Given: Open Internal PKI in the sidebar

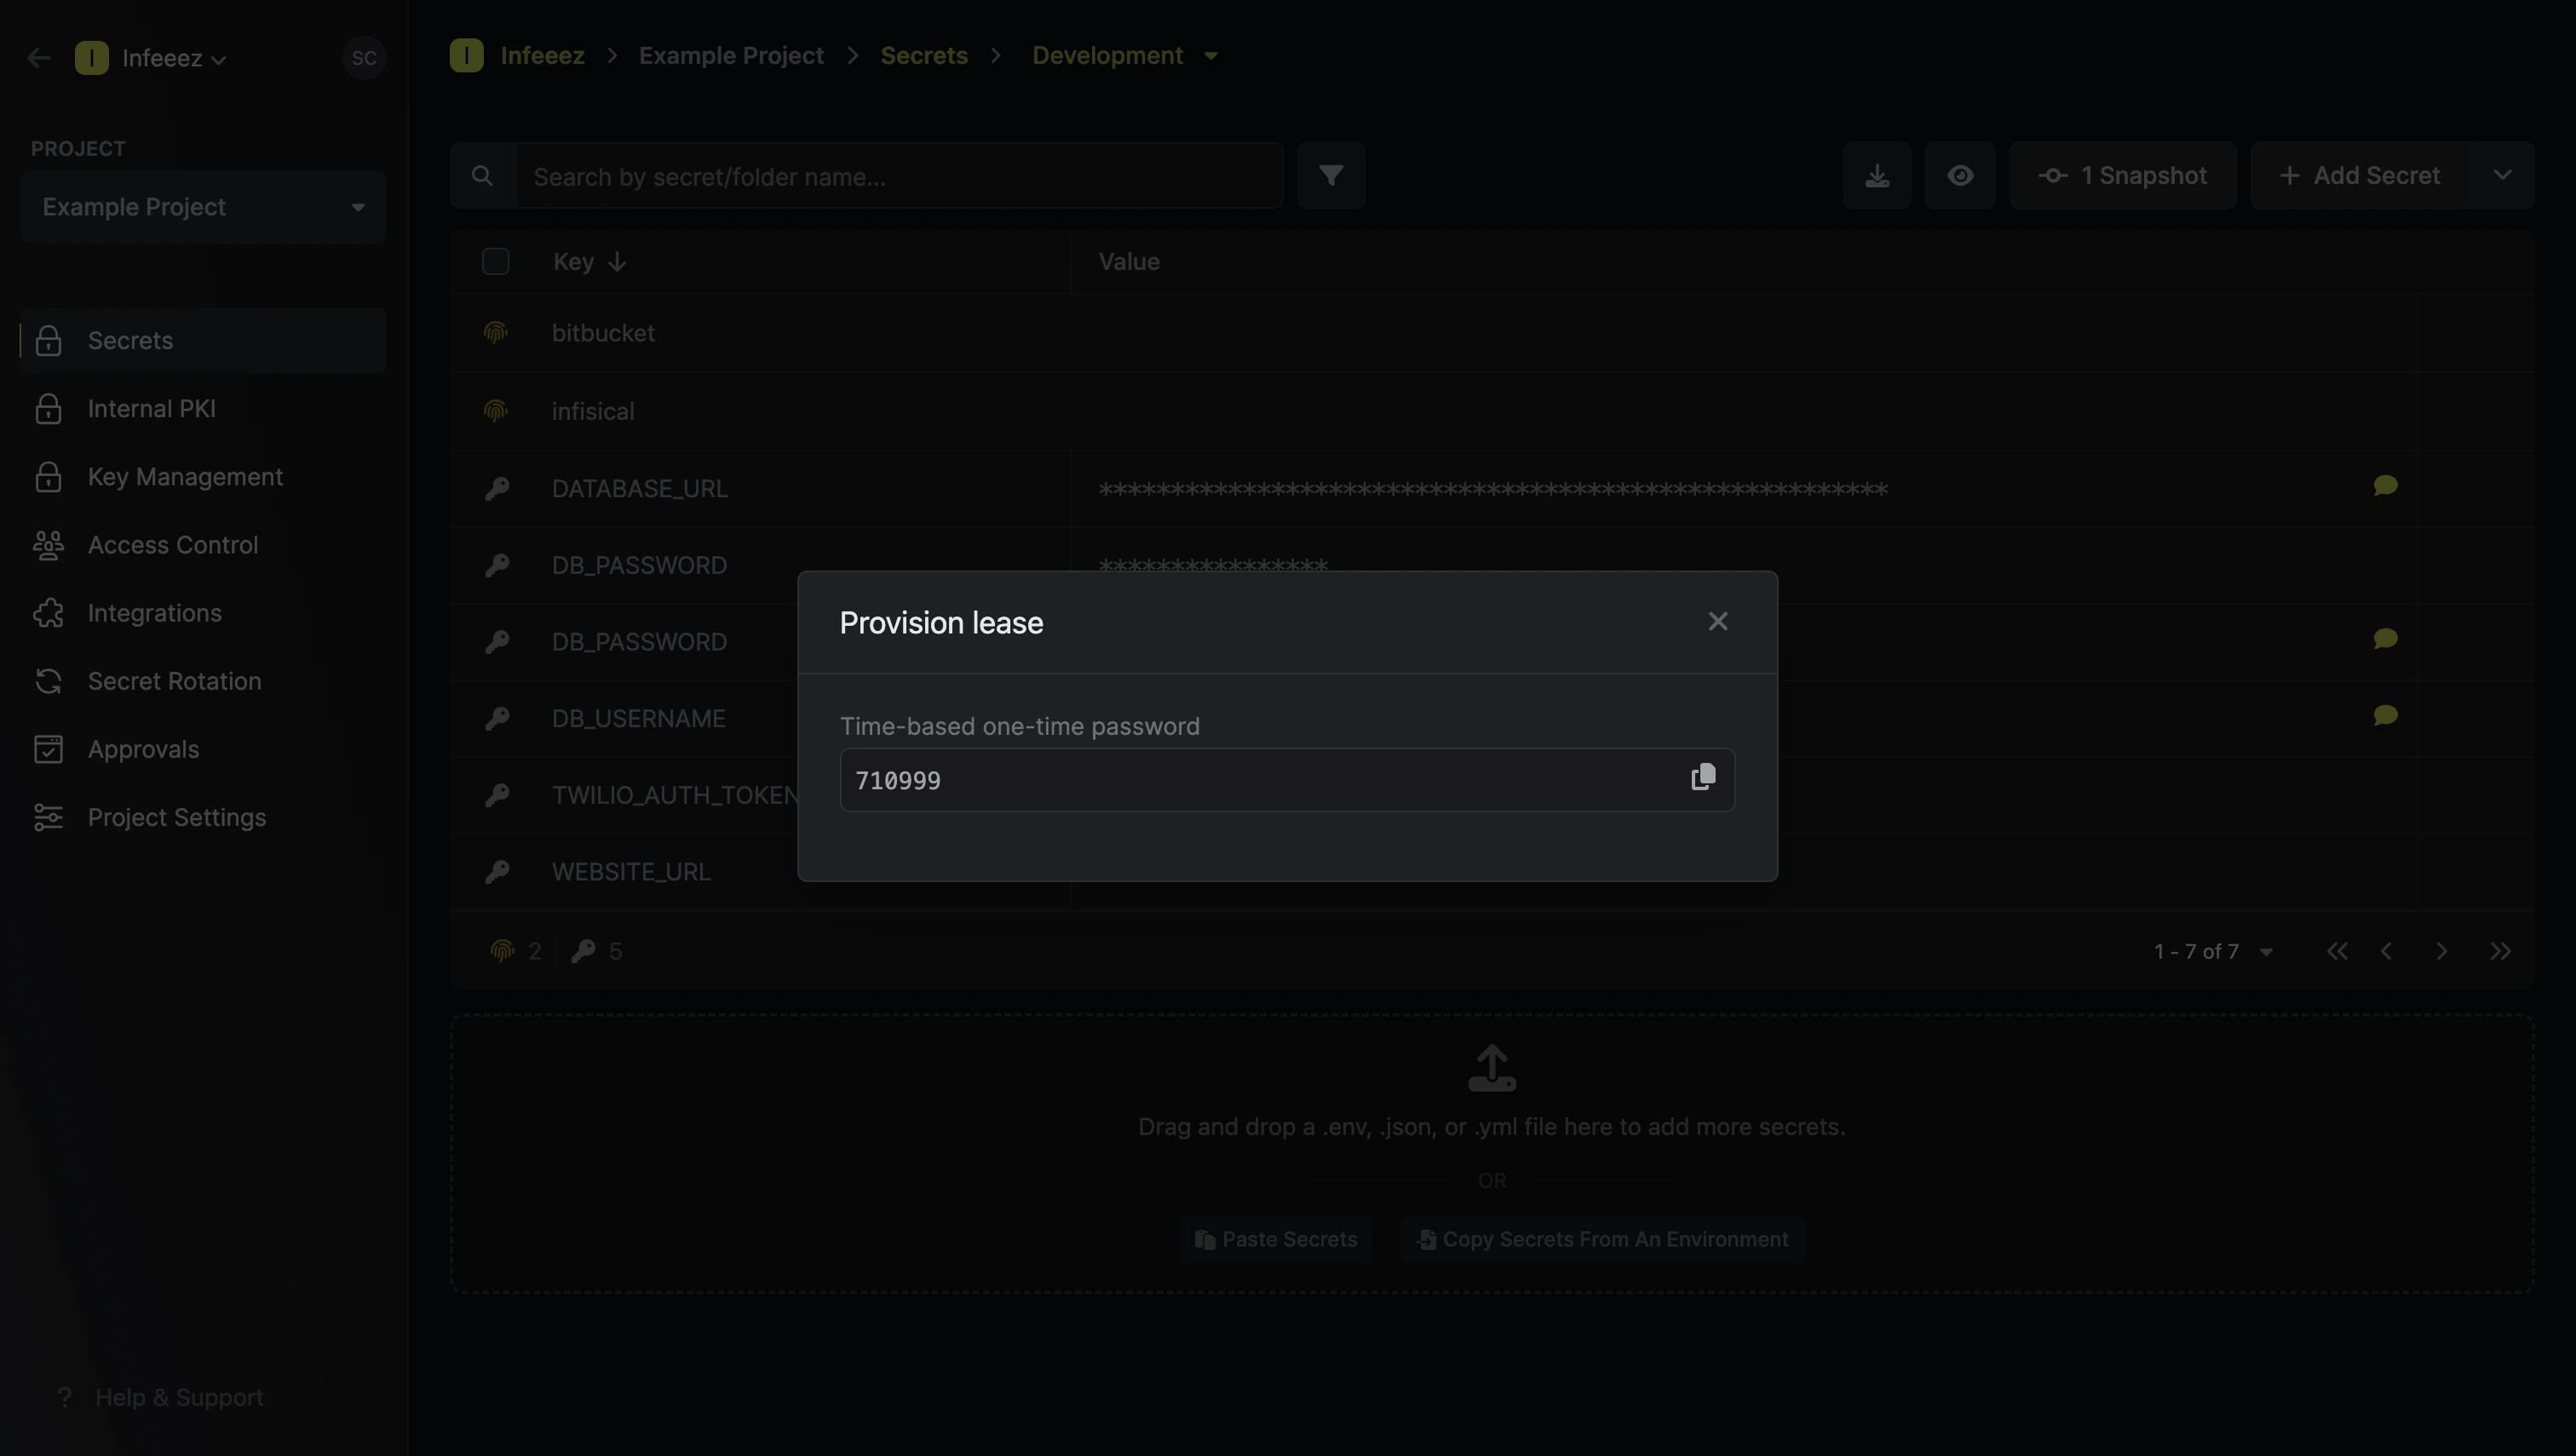Looking at the screenshot, I should [203, 409].
